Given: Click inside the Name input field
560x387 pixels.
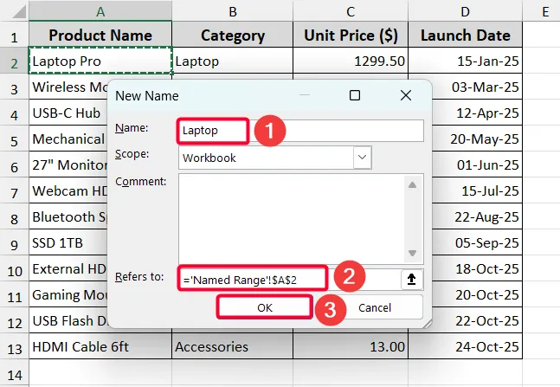Looking at the screenshot, I should pyautogui.click(x=300, y=131).
